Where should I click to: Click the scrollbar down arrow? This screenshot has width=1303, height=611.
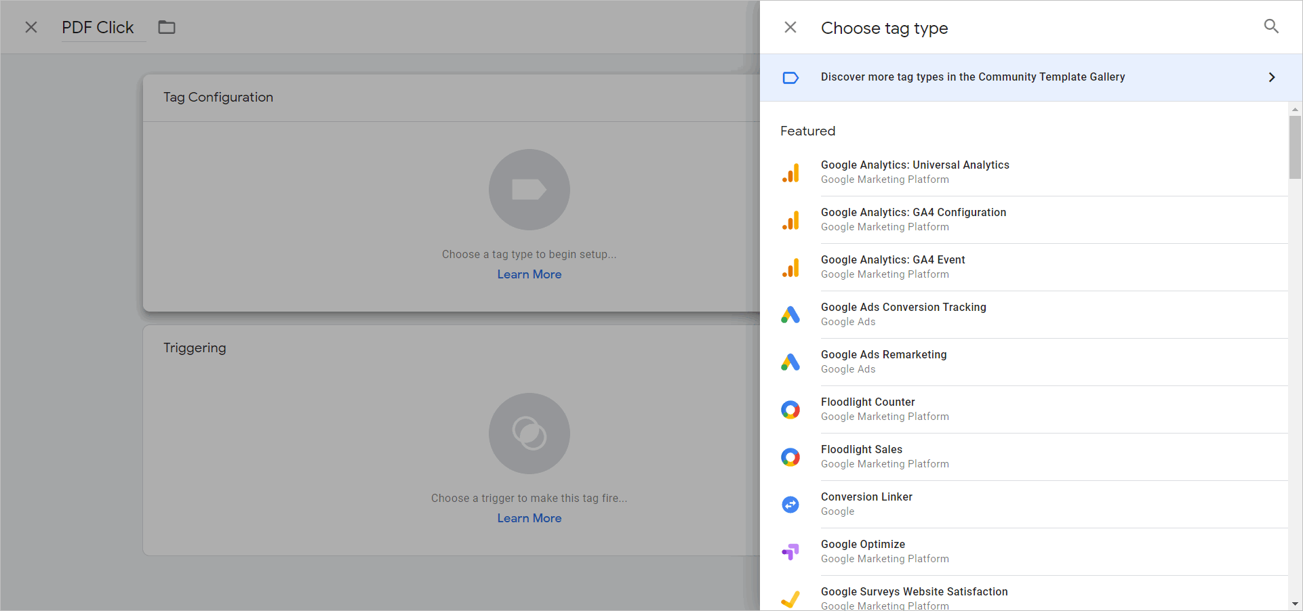[x=1294, y=604]
